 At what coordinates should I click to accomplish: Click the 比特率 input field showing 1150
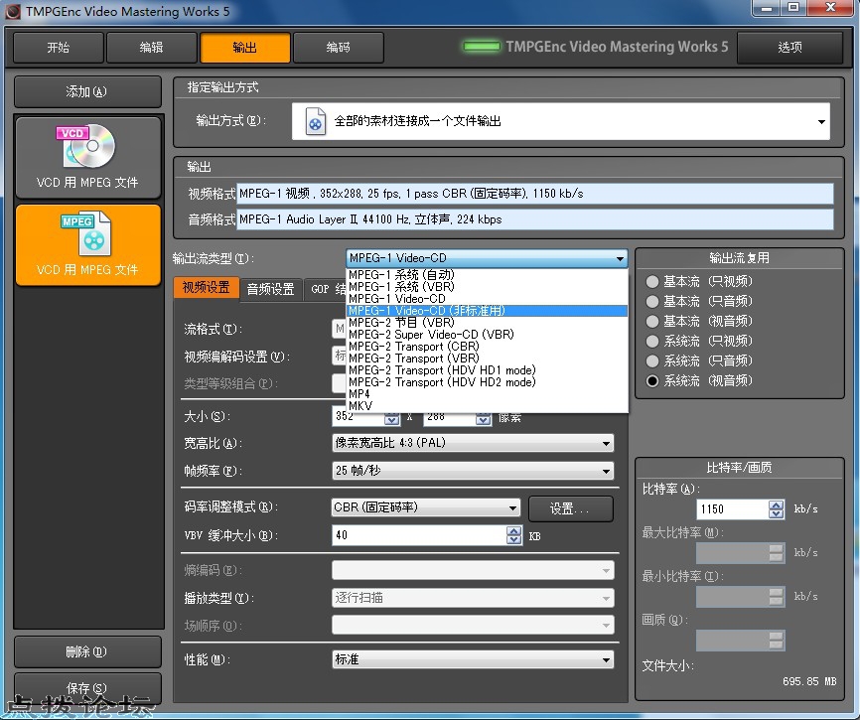[x=732, y=509]
